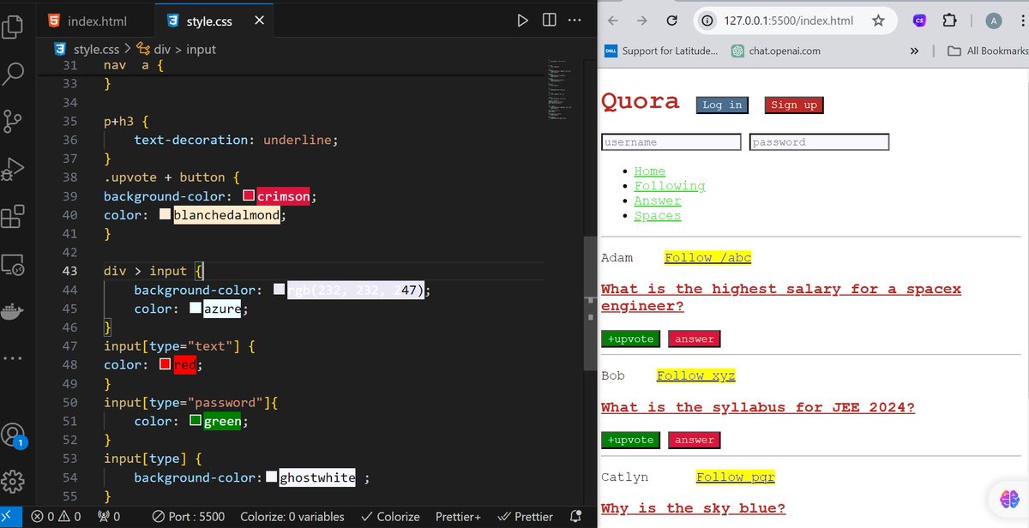Show errors and warnings count in status bar
Screen dimensions: 1029x528
[56, 517]
